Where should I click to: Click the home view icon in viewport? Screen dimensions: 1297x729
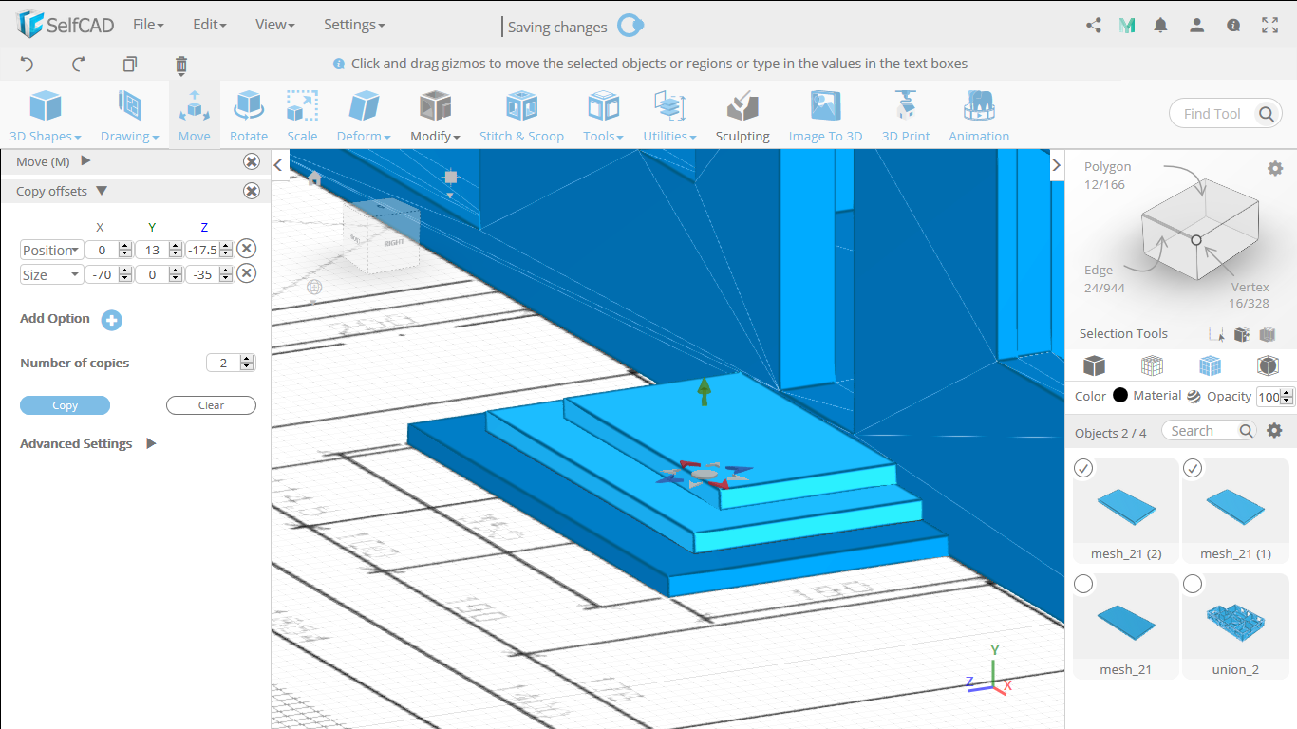point(315,178)
